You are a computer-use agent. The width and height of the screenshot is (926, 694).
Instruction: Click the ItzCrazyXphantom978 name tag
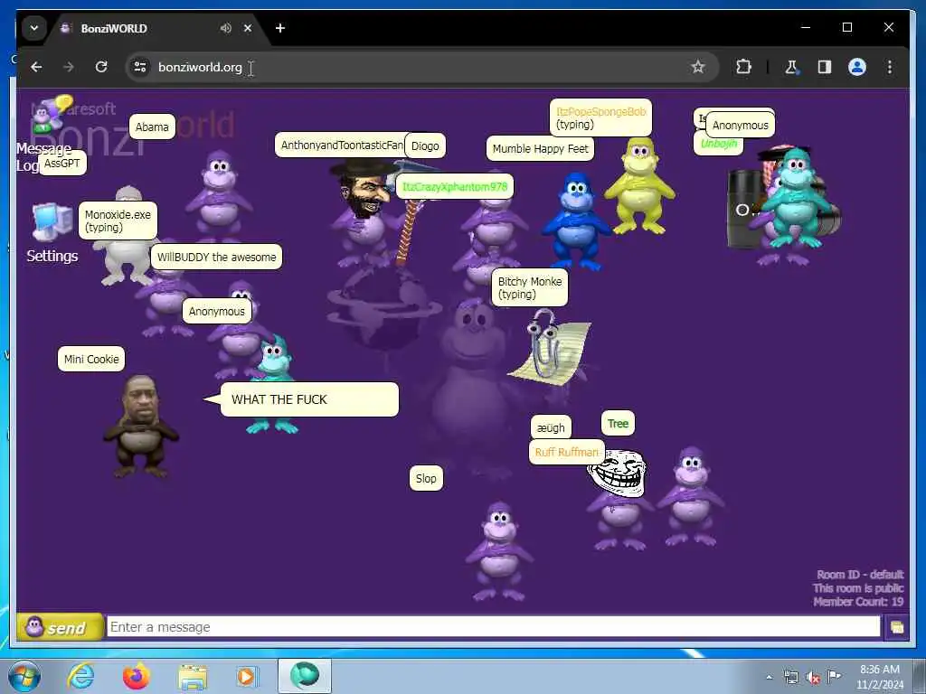click(x=455, y=187)
